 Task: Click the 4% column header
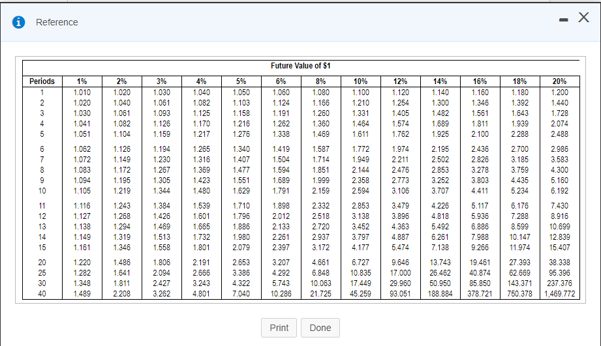201,81
